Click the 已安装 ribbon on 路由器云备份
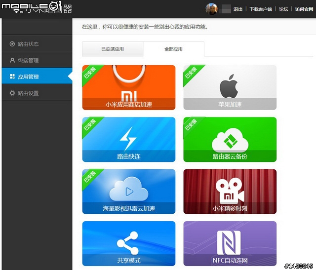The height and width of the screenshot is (270, 316). click(191, 124)
